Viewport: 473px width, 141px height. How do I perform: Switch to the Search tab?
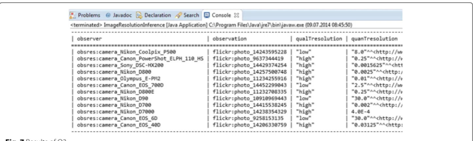point(187,15)
